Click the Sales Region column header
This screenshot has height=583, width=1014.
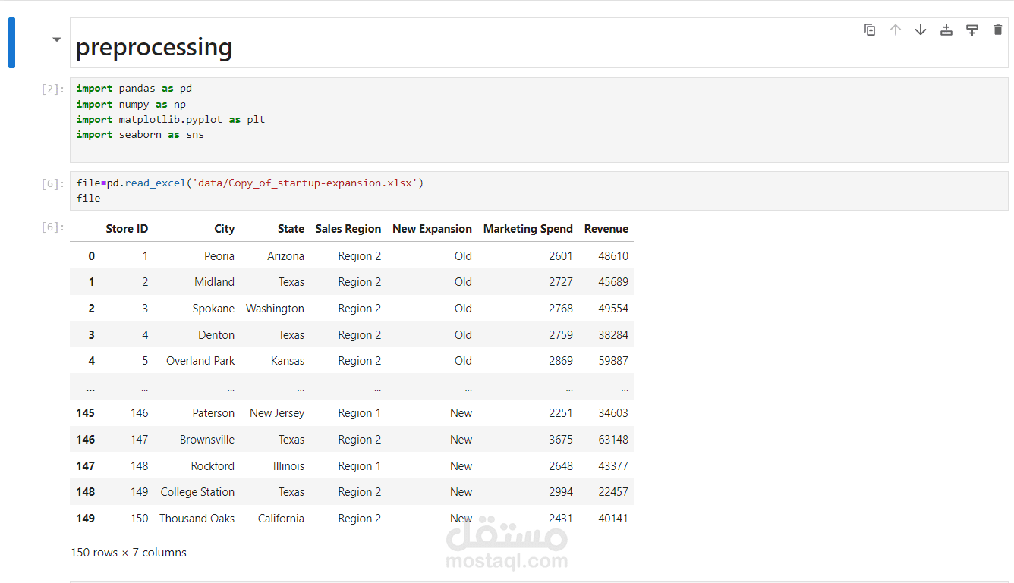pos(348,229)
